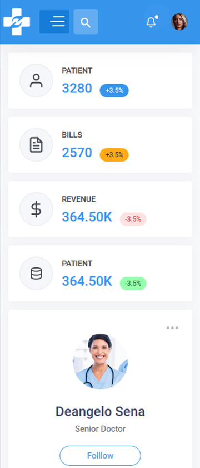Open Deangelo Sena's profile photo
Image resolution: width=200 pixels, height=468 pixels.
pos(101,362)
